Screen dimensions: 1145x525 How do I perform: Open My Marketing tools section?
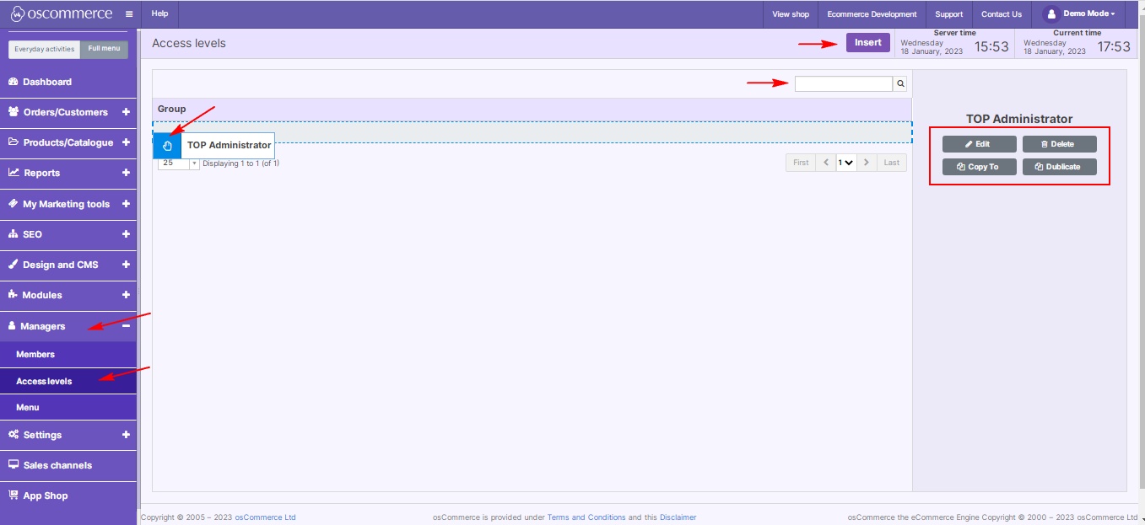tap(68, 204)
